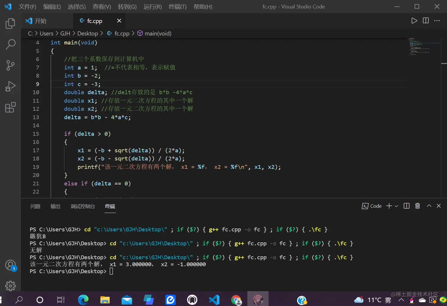This screenshot has width=447, height=306.
Task: Open Windows taskbar search
Action: (19, 300)
